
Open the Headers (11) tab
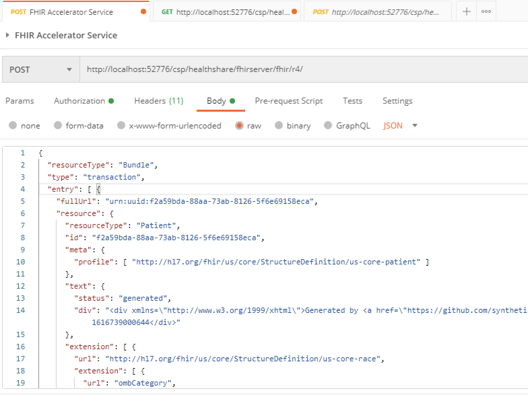click(x=159, y=101)
